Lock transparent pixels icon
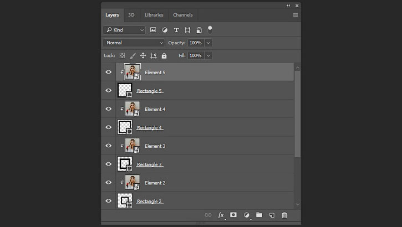The image size is (402, 227). 123,55
